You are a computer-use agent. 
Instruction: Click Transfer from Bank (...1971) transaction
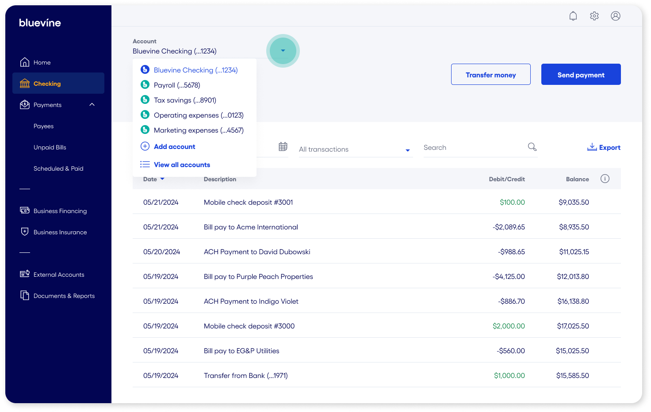245,376
